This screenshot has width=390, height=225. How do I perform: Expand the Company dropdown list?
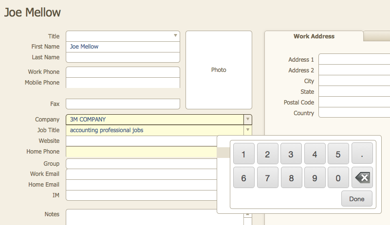click(247, 120)
